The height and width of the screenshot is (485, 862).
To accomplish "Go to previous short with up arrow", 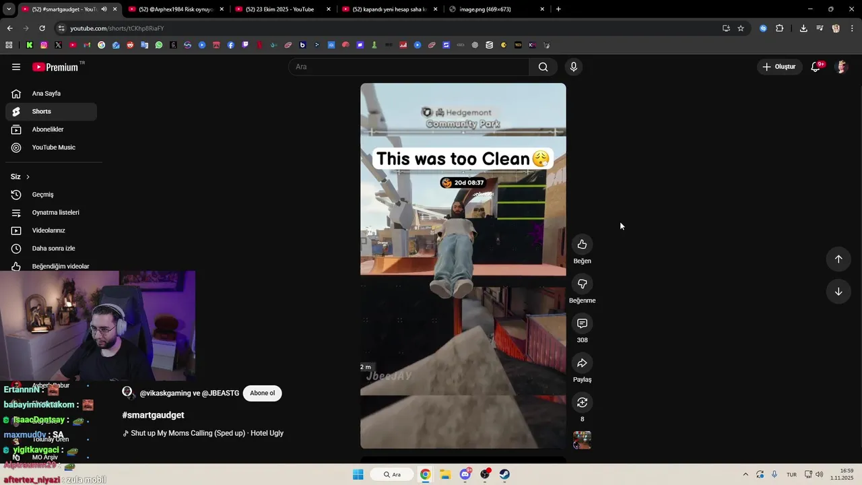I will coord(838,259).
